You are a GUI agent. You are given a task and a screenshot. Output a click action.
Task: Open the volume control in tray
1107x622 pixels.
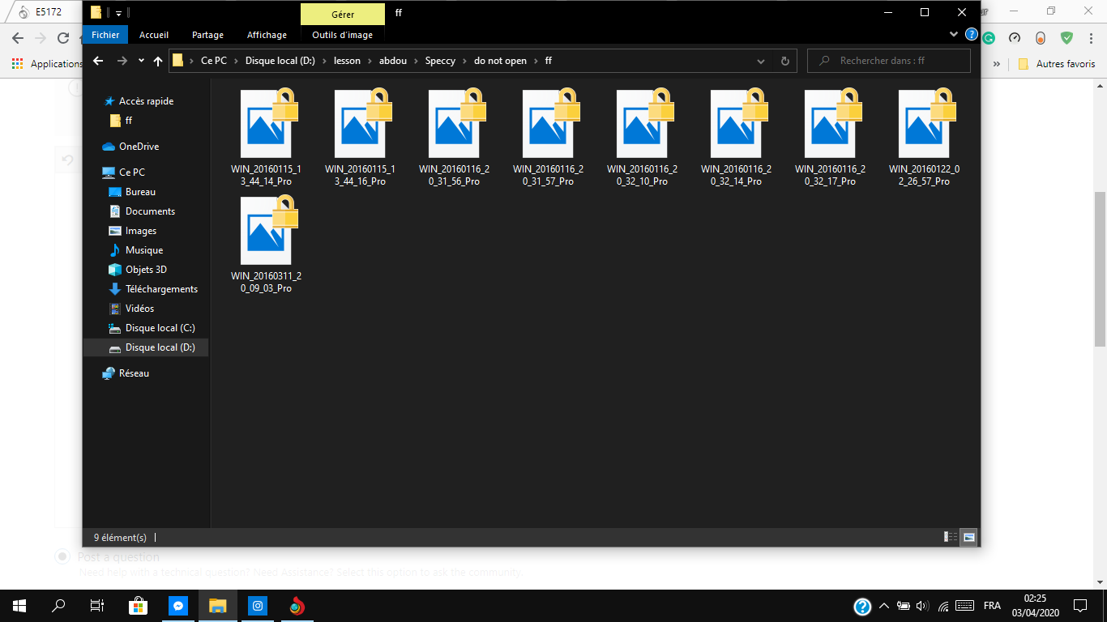pos(922,606)
